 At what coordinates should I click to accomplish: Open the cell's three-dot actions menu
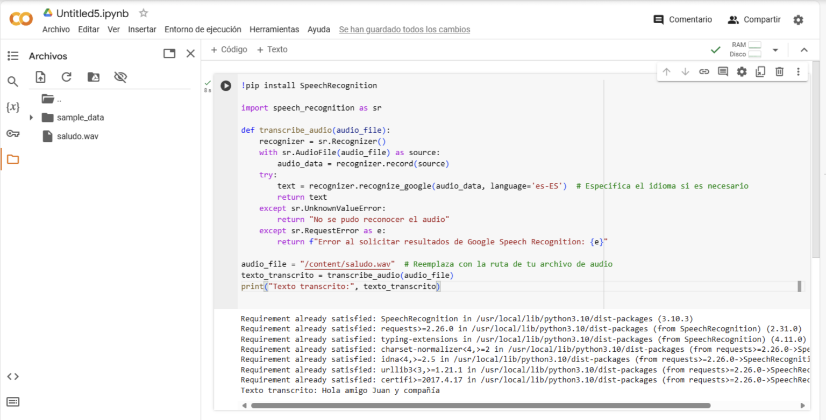pyautogui.click(x=799, y=71)
